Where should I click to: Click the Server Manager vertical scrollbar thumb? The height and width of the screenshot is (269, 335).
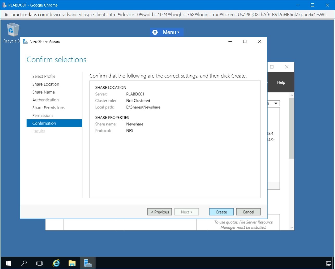pos(291,129)
